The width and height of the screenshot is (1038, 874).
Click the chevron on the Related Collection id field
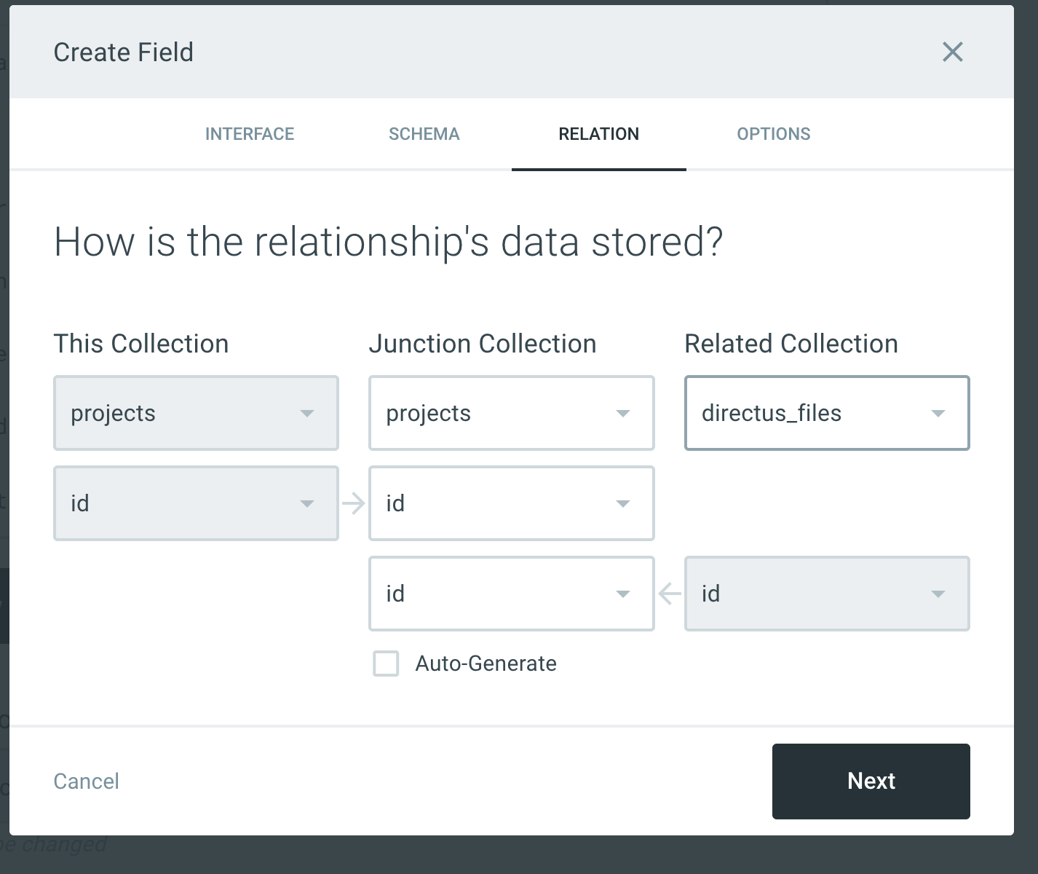tap(938, 594)
